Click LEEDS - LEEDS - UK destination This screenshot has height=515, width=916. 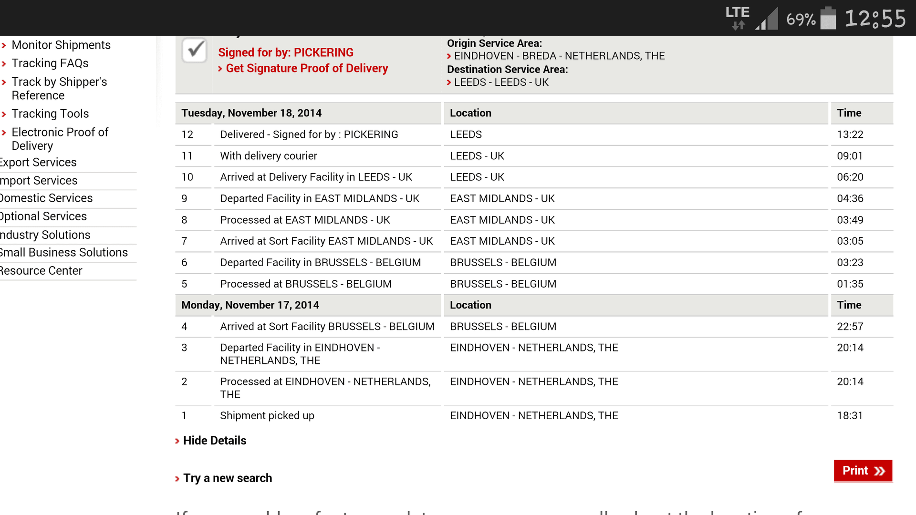click(501, 82)
